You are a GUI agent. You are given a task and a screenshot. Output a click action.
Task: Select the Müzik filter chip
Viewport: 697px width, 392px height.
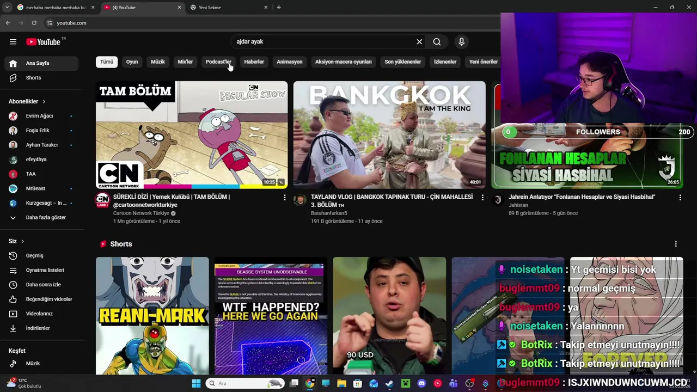tap(158, 62)
